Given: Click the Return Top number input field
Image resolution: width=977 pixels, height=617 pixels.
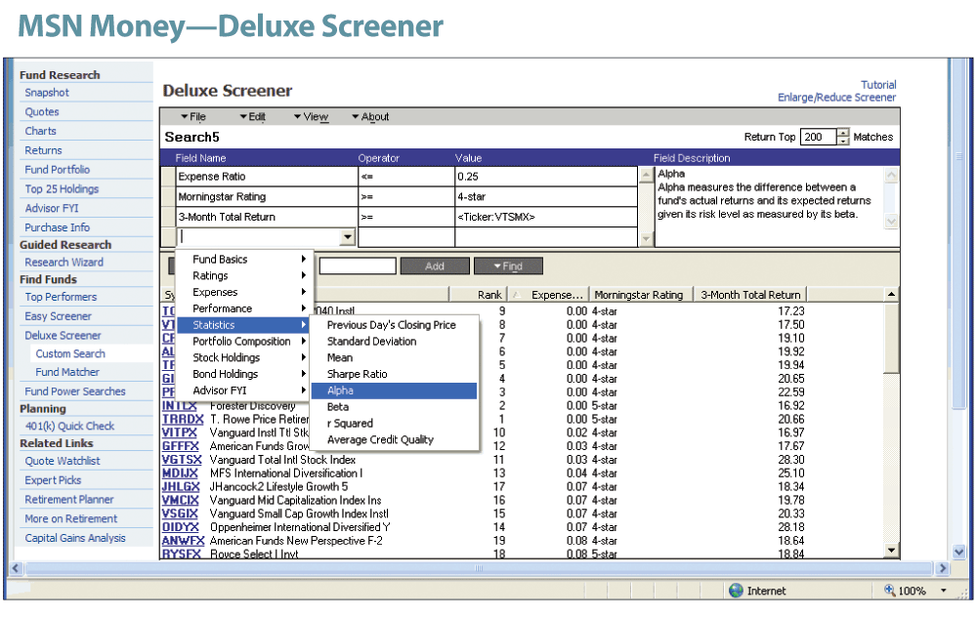Looking at the screenshot, I should pos(818,138).
